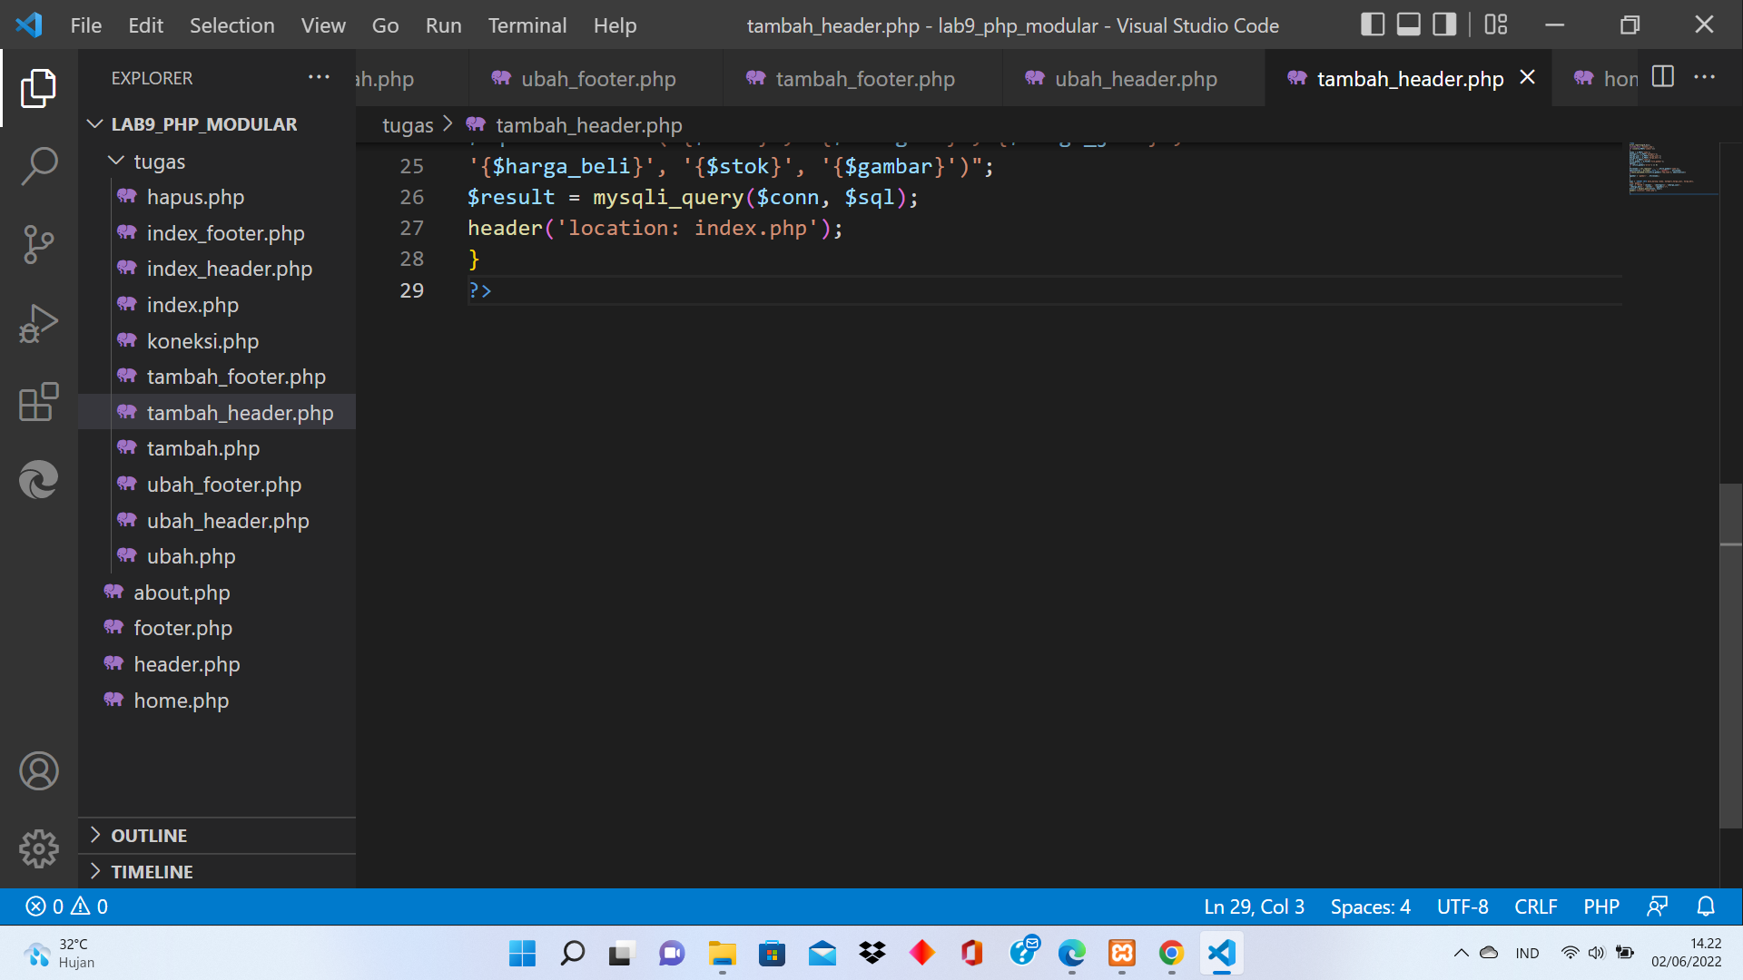Change language mode PHP
The width and height of the screenshot is (1743, 980).
click(1601, 906)
